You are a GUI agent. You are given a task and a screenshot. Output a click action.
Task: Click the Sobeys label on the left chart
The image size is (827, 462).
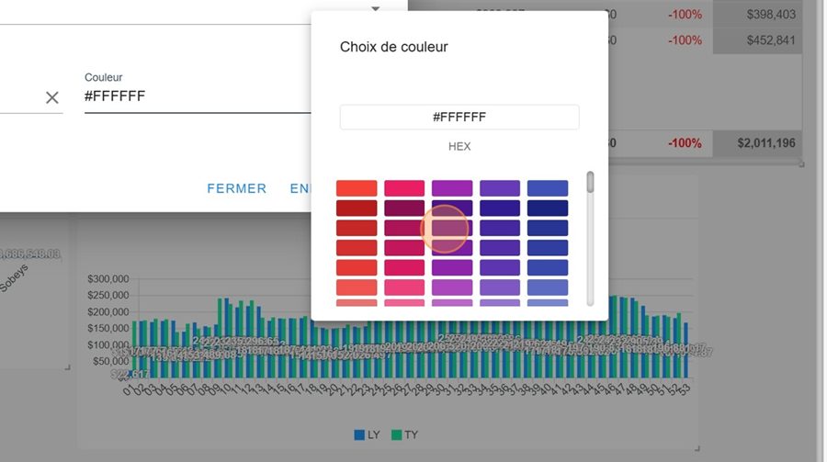click(13, 278)
